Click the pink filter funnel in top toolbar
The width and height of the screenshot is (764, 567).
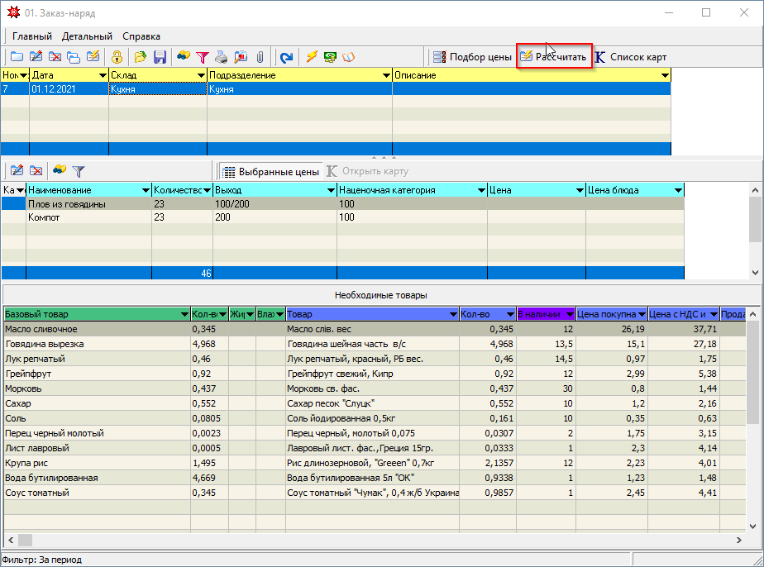(202, 57)
